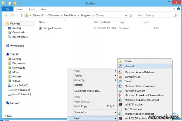Open Local Disk (C:) drive
182x121 pixels.
[20, 85]
